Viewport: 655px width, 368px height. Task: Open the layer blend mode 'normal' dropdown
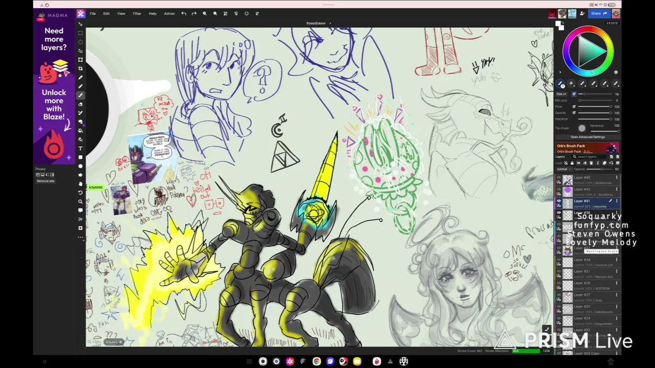point(563,169)
